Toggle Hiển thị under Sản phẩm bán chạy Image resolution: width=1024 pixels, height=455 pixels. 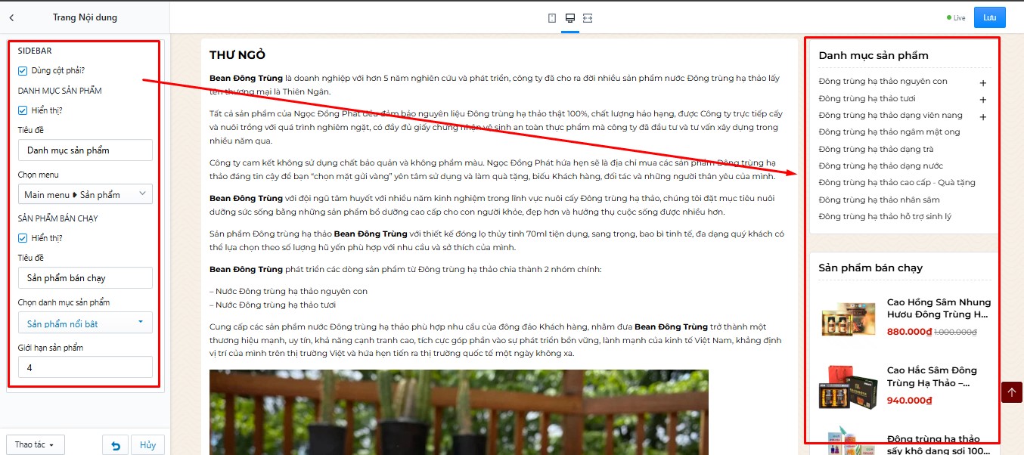pos(23,238)
